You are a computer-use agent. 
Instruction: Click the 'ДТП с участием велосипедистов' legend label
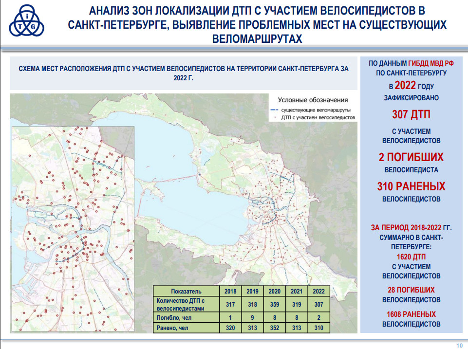[318, 118]
